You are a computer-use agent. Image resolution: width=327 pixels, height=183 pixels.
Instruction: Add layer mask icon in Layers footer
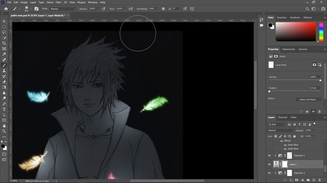(296, 180)
